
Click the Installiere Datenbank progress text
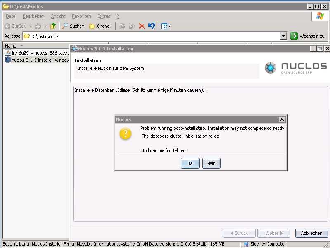coord(141,90)
